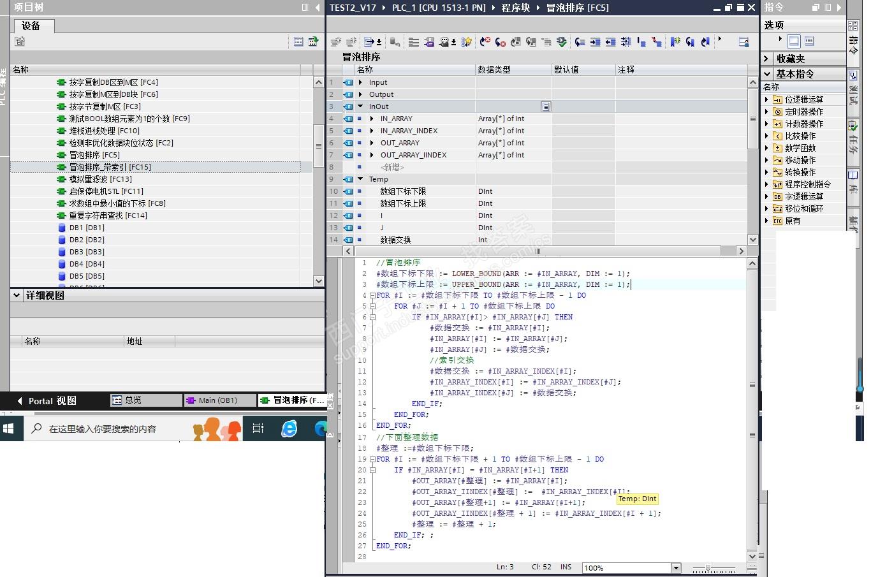
Task: Open Task View on the taskbar
Action: pos(258,428)
